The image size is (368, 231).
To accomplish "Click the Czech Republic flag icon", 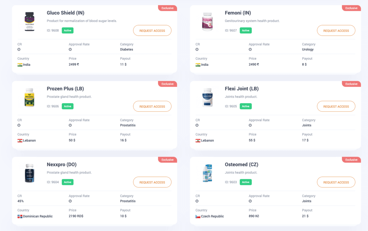I will (x=198, y=216).
